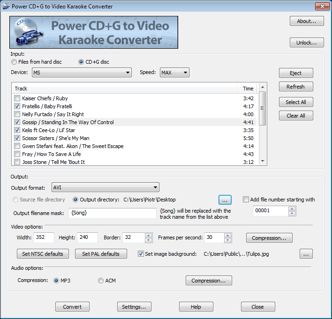Decrease the Border value
Screen dimensions: 332x319
point(149,240)
